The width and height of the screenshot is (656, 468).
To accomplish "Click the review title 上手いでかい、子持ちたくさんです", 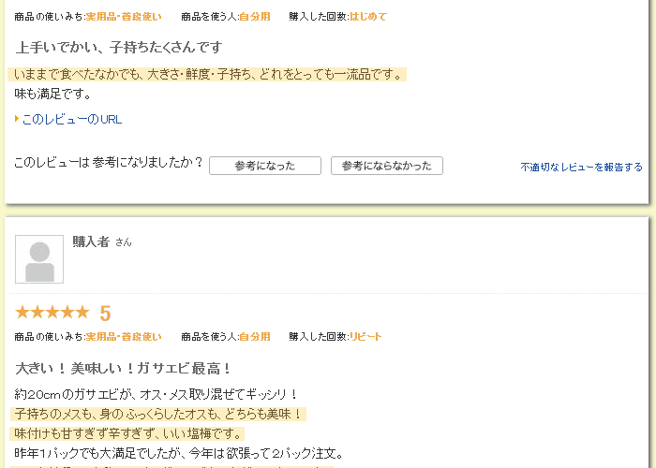I will tap(119, 47).
